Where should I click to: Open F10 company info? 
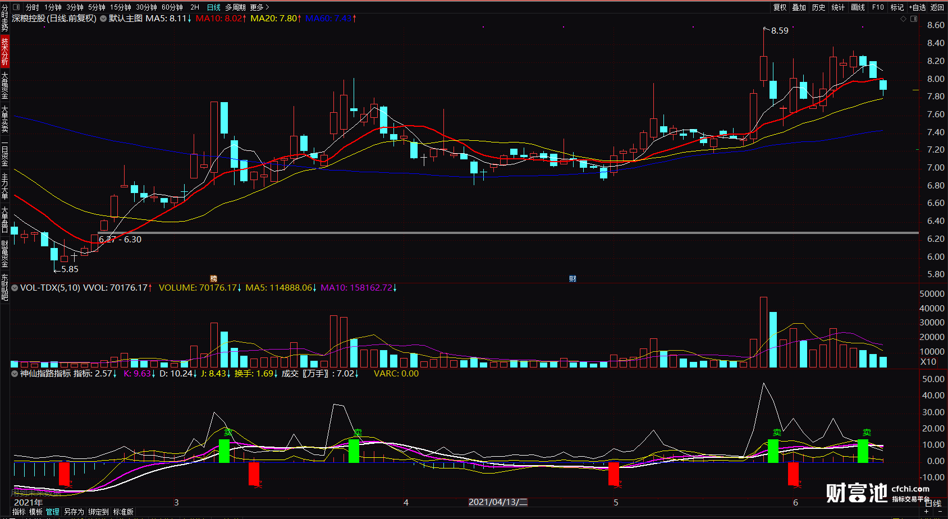tap(878, 7)
